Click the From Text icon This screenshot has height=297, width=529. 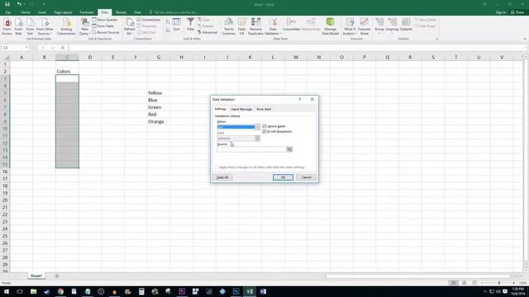30,26
